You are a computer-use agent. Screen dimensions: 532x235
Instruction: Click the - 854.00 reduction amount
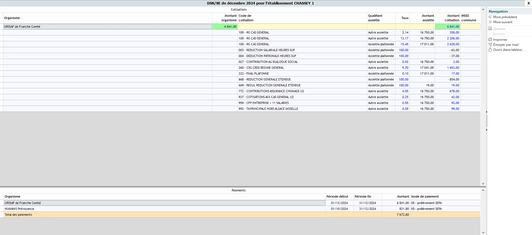pos(448,79)
